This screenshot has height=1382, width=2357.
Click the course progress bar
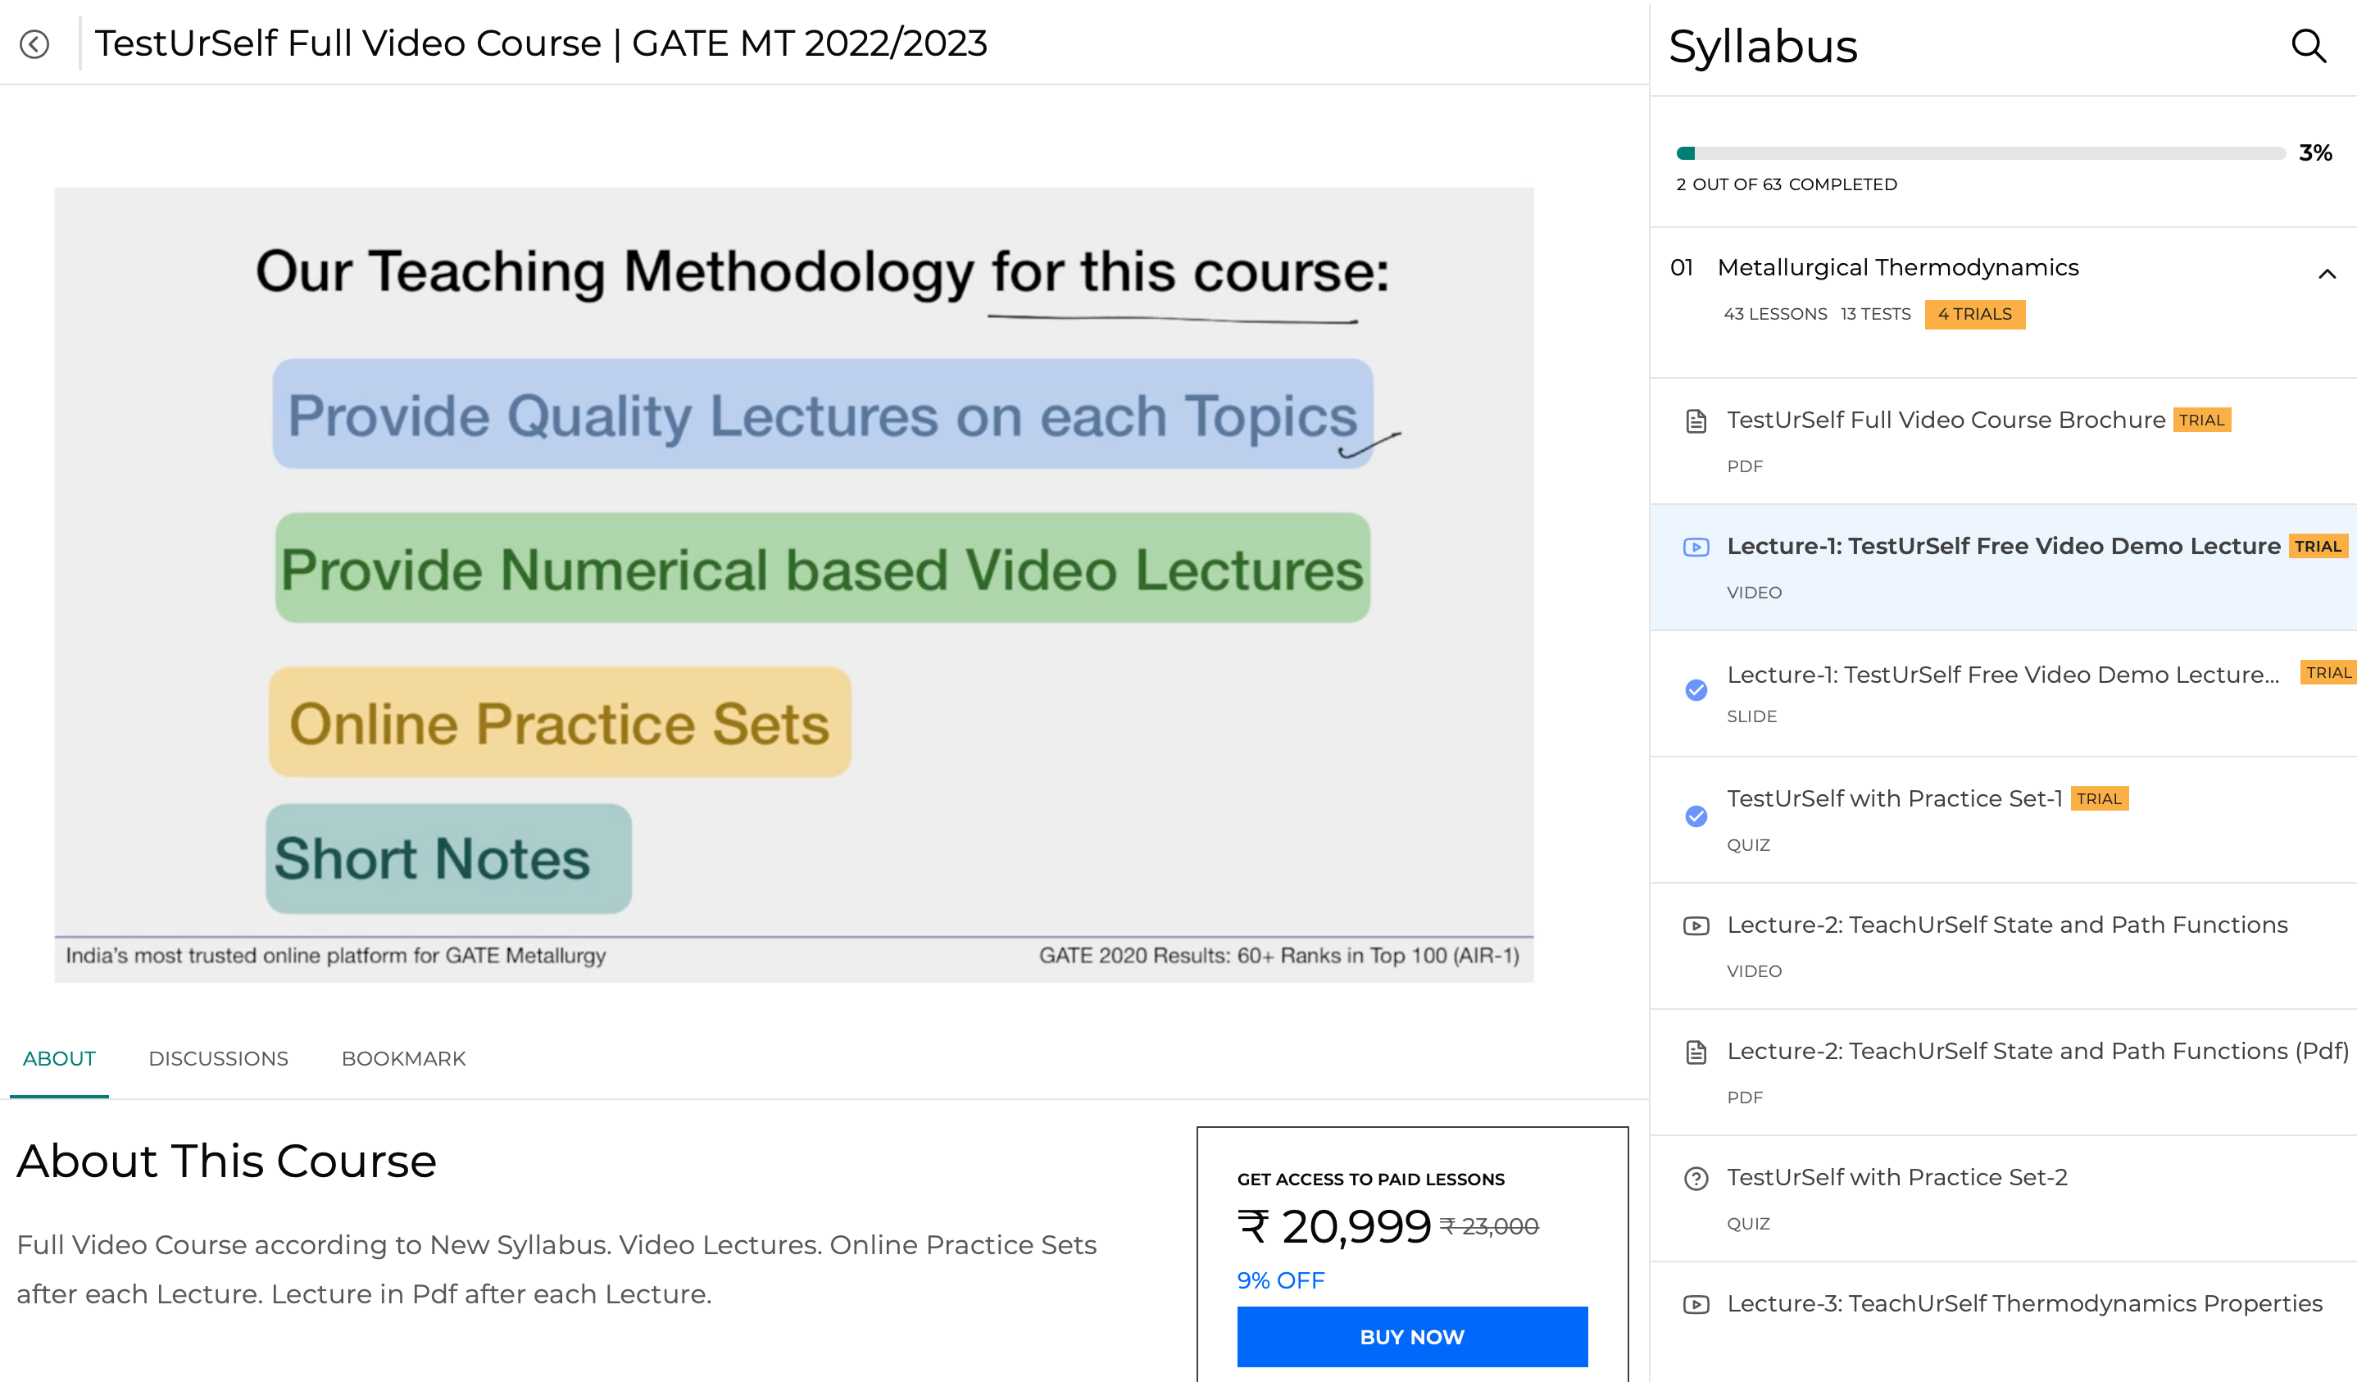pyautogui.click(x=1980, y=153)
